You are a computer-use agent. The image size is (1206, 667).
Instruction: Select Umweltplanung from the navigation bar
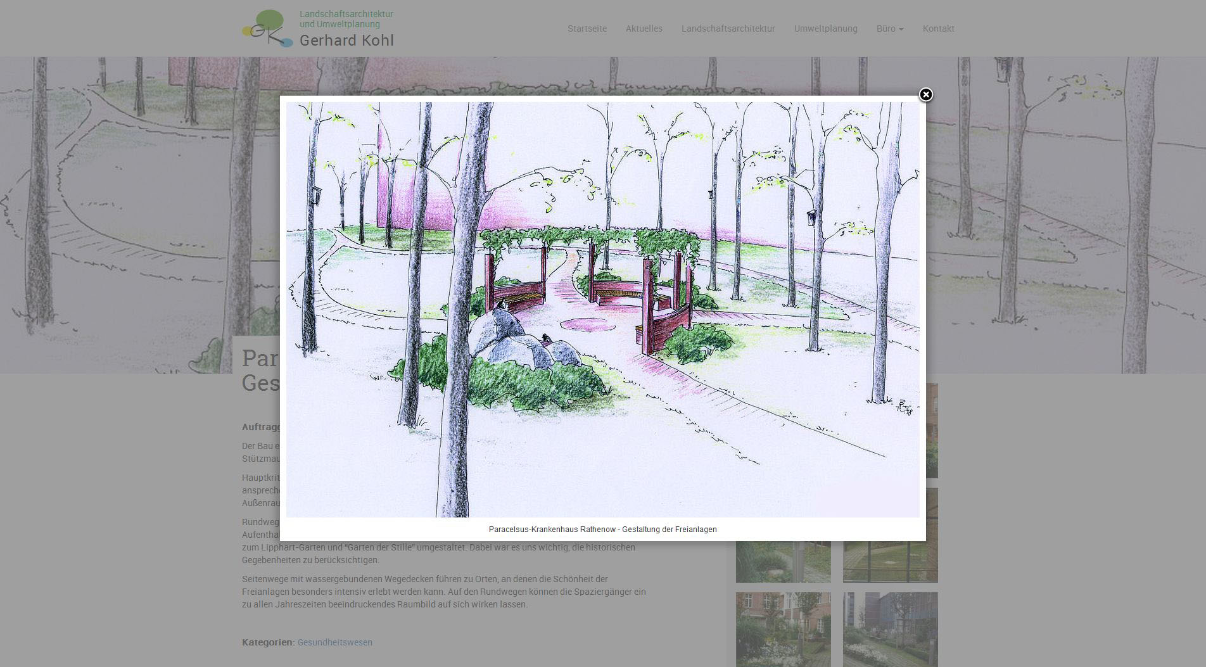(x=825, y=29)
